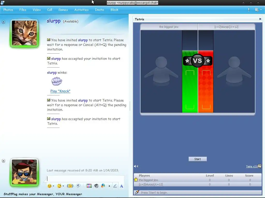Open the colorful grid background icon
The height and width of the screenshot is (198, 265).
click(89, 186)
